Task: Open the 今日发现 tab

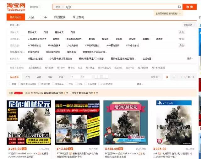Action: (78, 17)
